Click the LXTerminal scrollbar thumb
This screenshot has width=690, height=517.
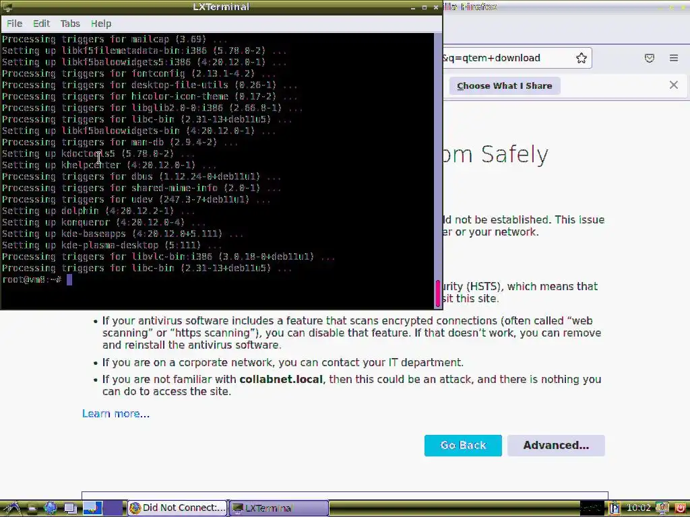(x=438, y=294)
